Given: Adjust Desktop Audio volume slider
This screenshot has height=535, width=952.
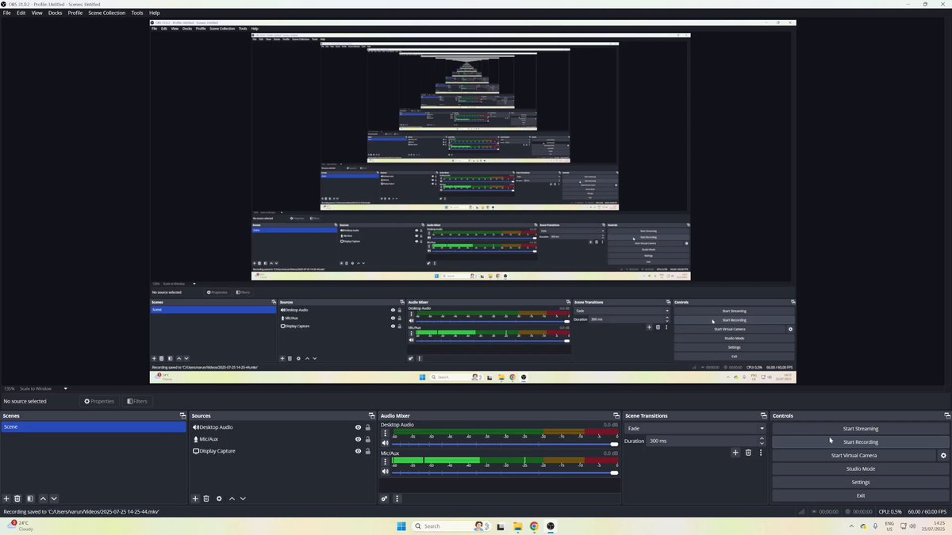Looking at the screenshot, I should pyautogui.click(x=506, y=445).
